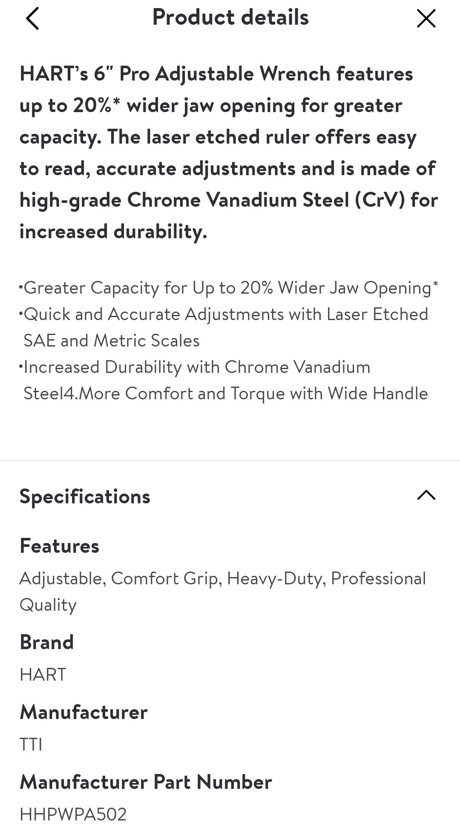Tap the Brand label
Screen dimensions: 460x829
47,642
